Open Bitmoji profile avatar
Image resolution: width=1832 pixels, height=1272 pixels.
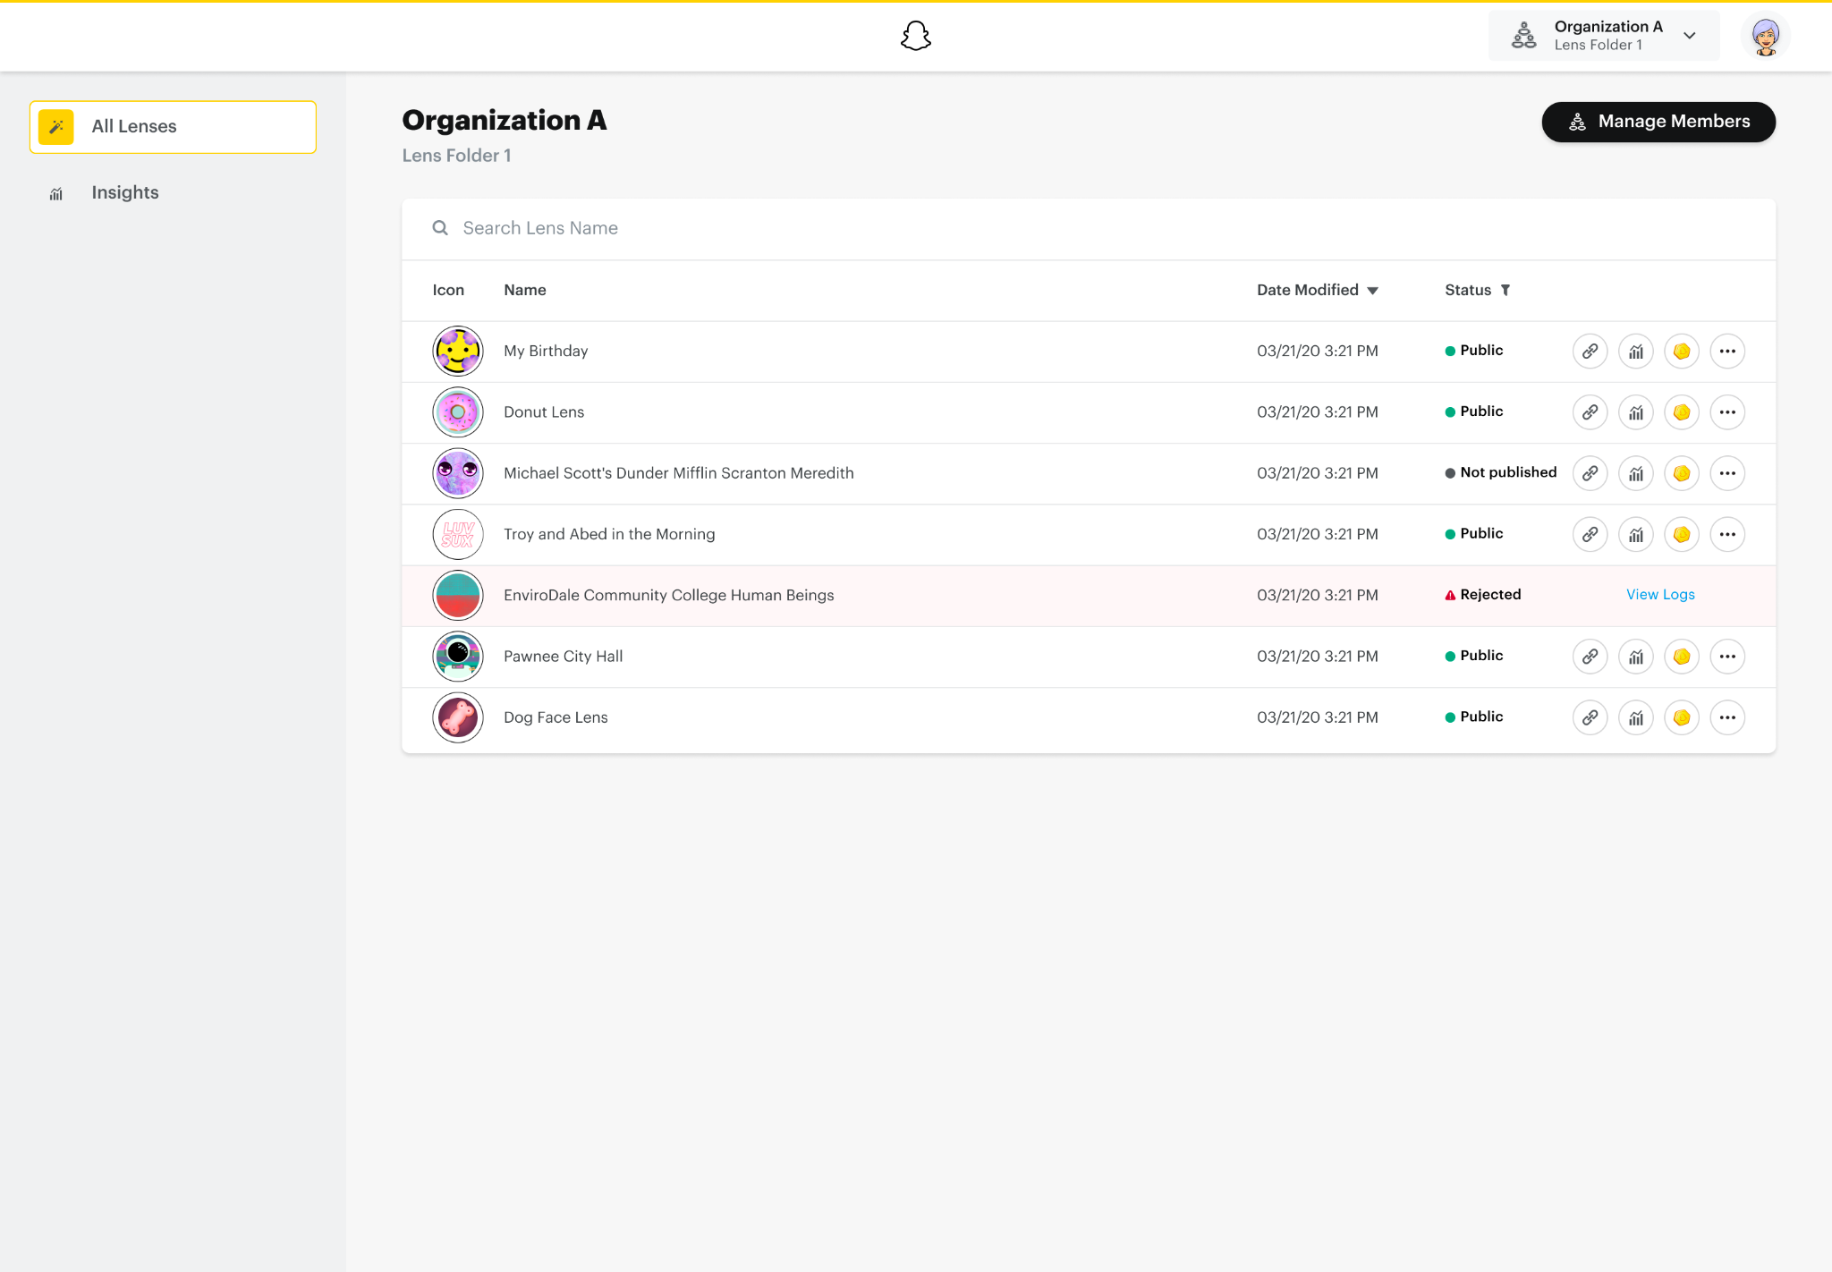pyautogui.click(x=1765, y=37)
